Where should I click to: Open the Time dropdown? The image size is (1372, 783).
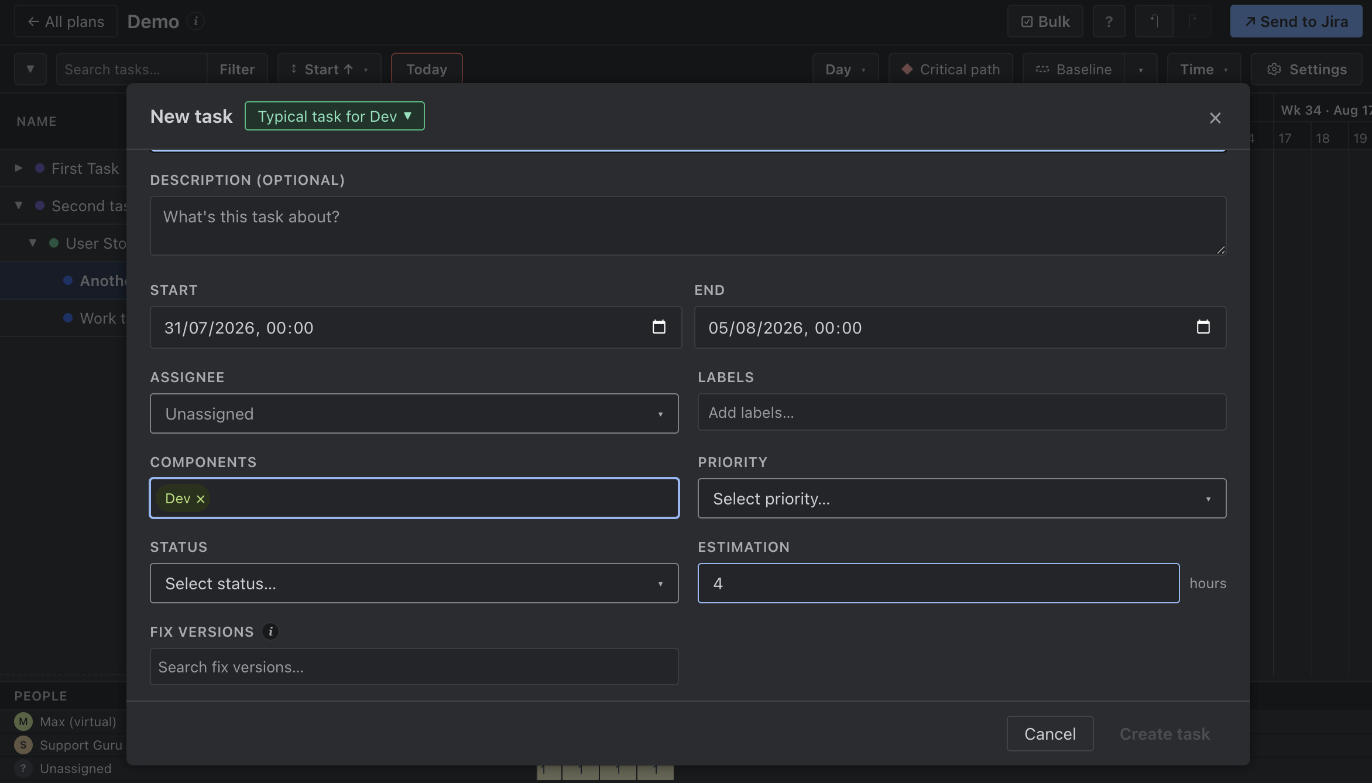click(1204, 69)
